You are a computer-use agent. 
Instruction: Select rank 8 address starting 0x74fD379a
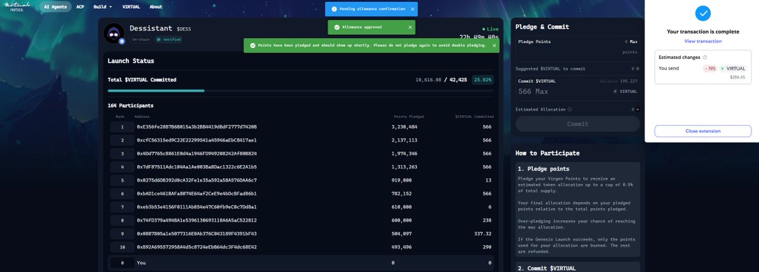(197, 219)
